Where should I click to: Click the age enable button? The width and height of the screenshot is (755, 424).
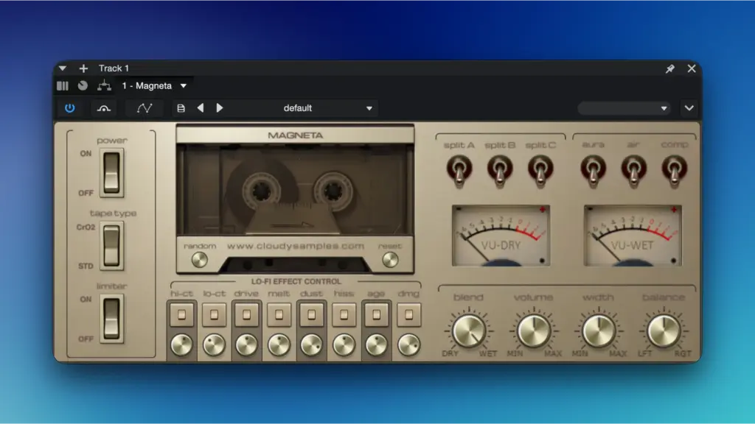pyautogui.click(x=377, y=315)
